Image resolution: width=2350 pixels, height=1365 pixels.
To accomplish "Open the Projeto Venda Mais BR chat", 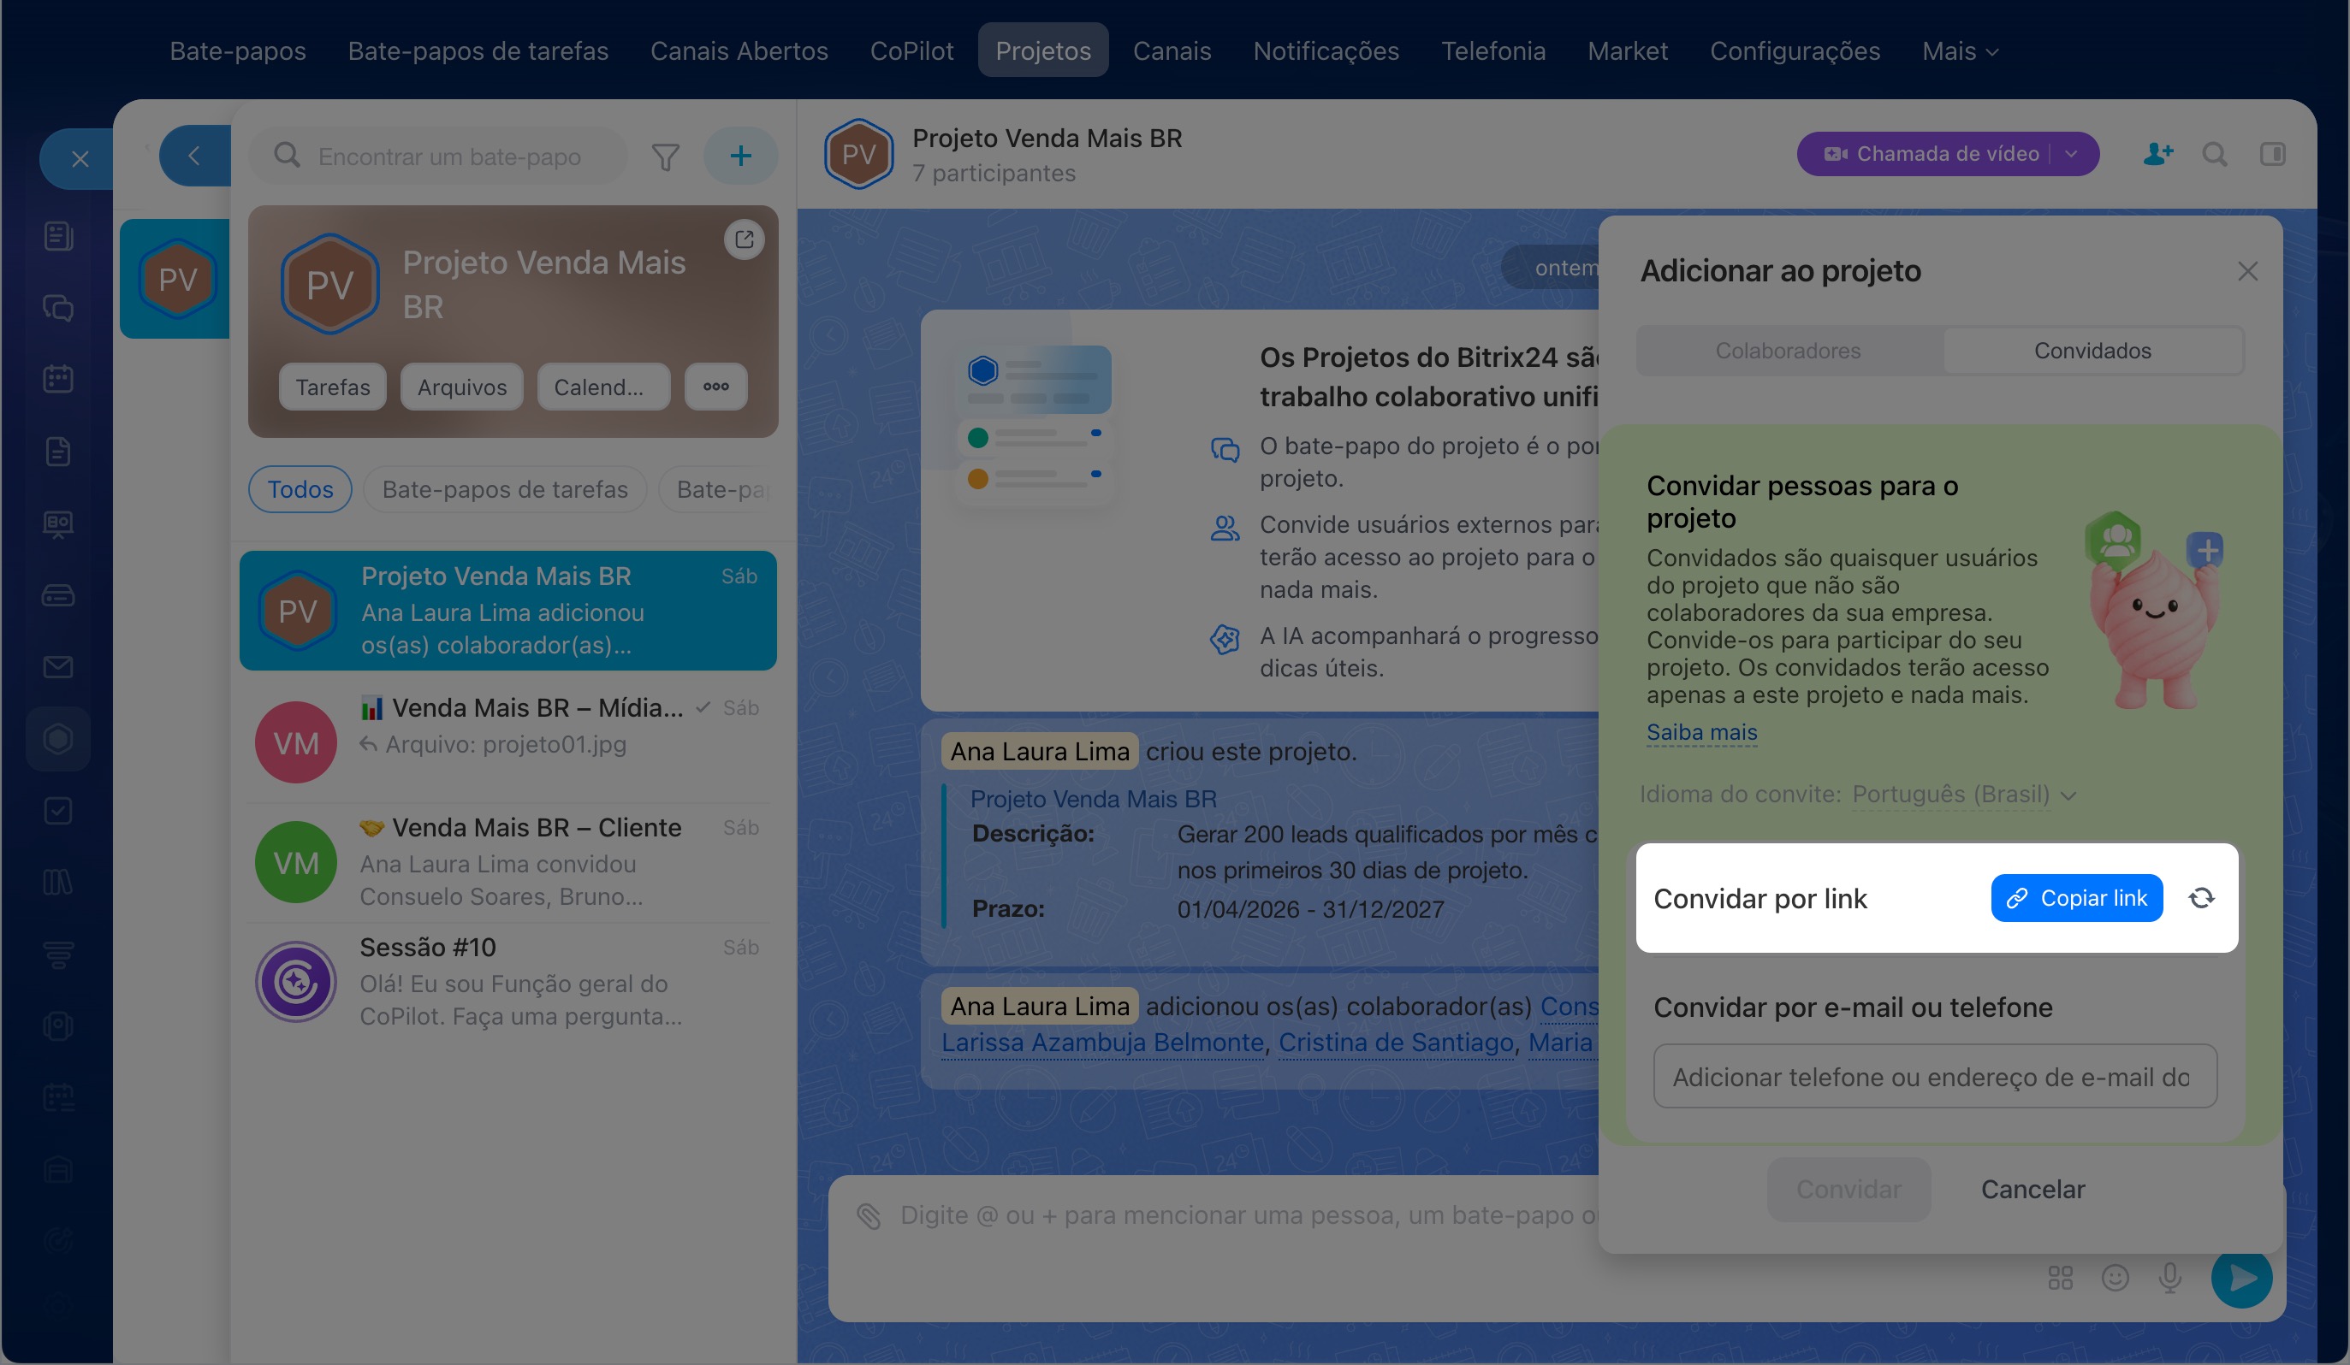I will tap(508, 611).
